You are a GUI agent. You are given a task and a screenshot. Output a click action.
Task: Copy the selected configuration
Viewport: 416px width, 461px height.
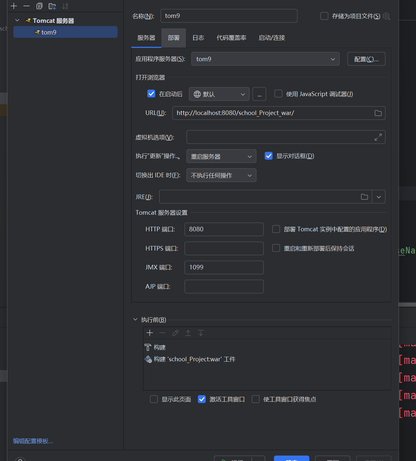coord(39,6)
